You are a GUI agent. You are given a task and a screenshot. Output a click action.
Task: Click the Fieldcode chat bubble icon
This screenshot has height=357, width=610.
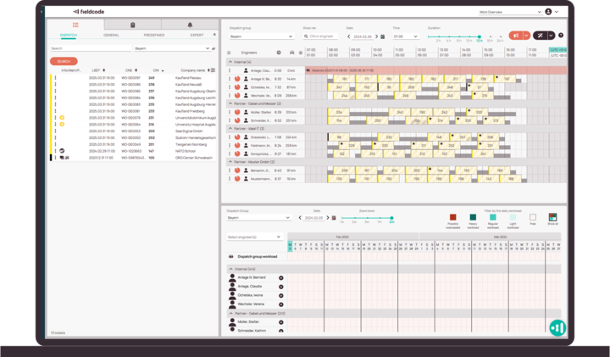pyautogui.click(x=557, y=326)
